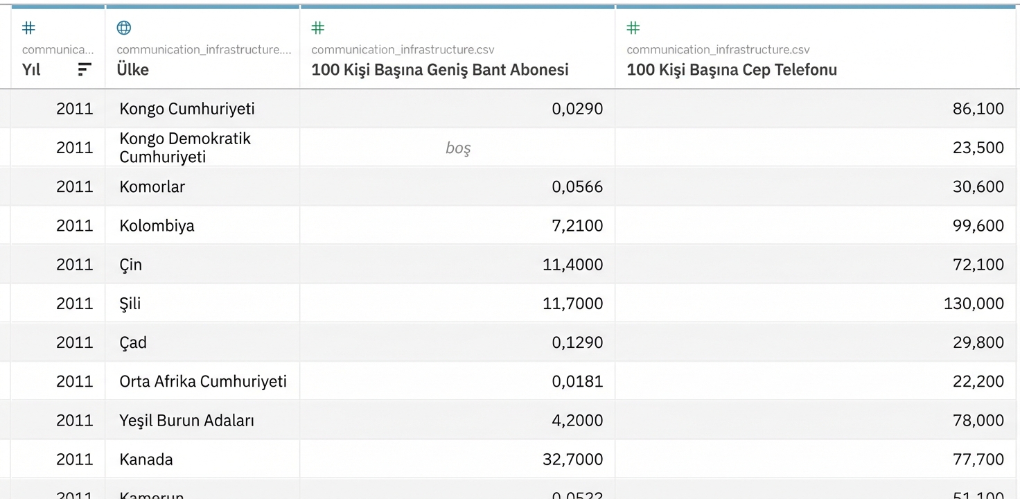Click the globe geographic role icon for Ülke
Viewport: 1020px width, 499px height.
pos(124,28)
